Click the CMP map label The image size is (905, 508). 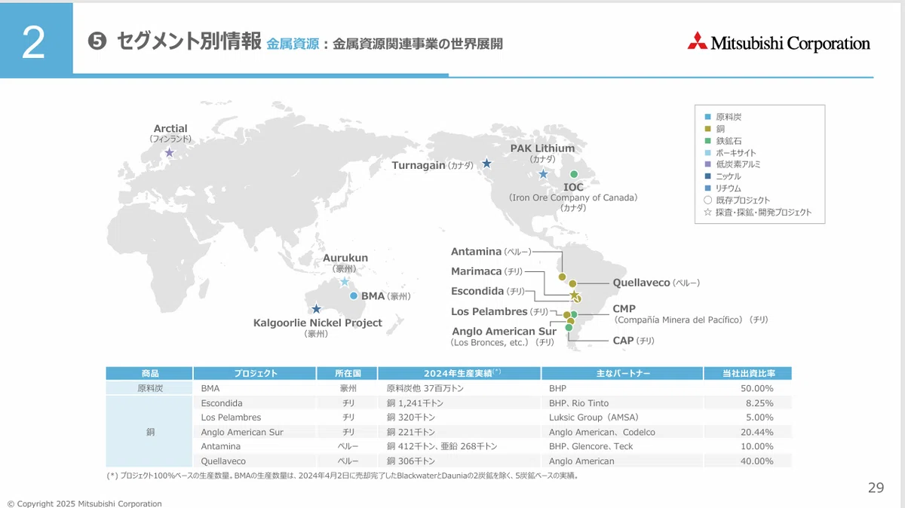pyautogui.click(x=624, y=309)
